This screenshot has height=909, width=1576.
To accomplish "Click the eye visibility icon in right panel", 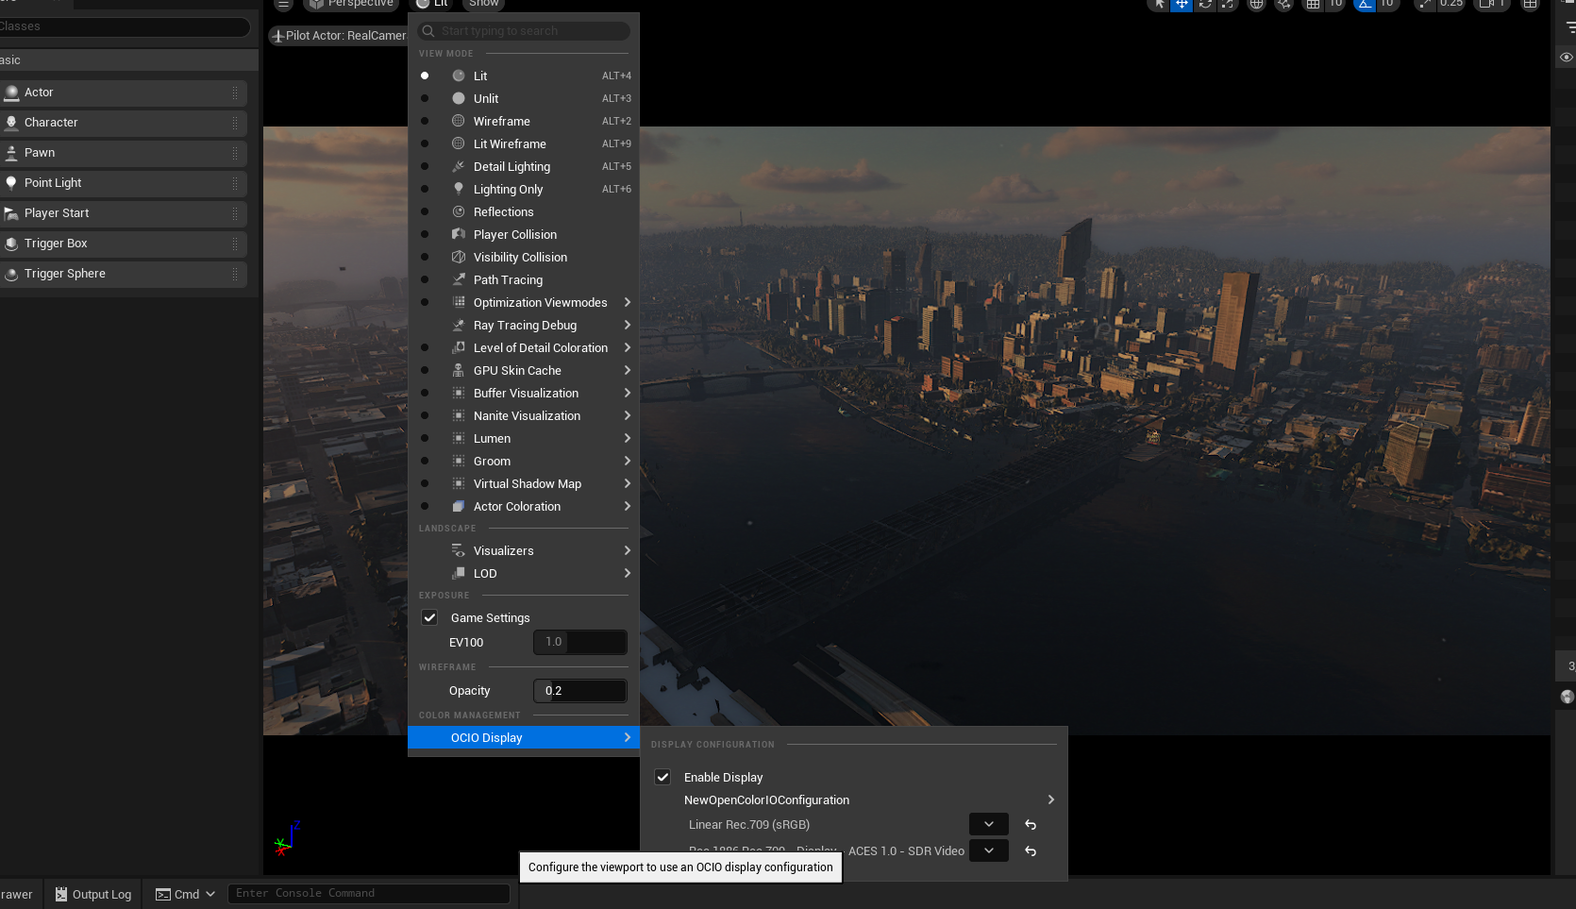I will click(x=1566, y=58).
